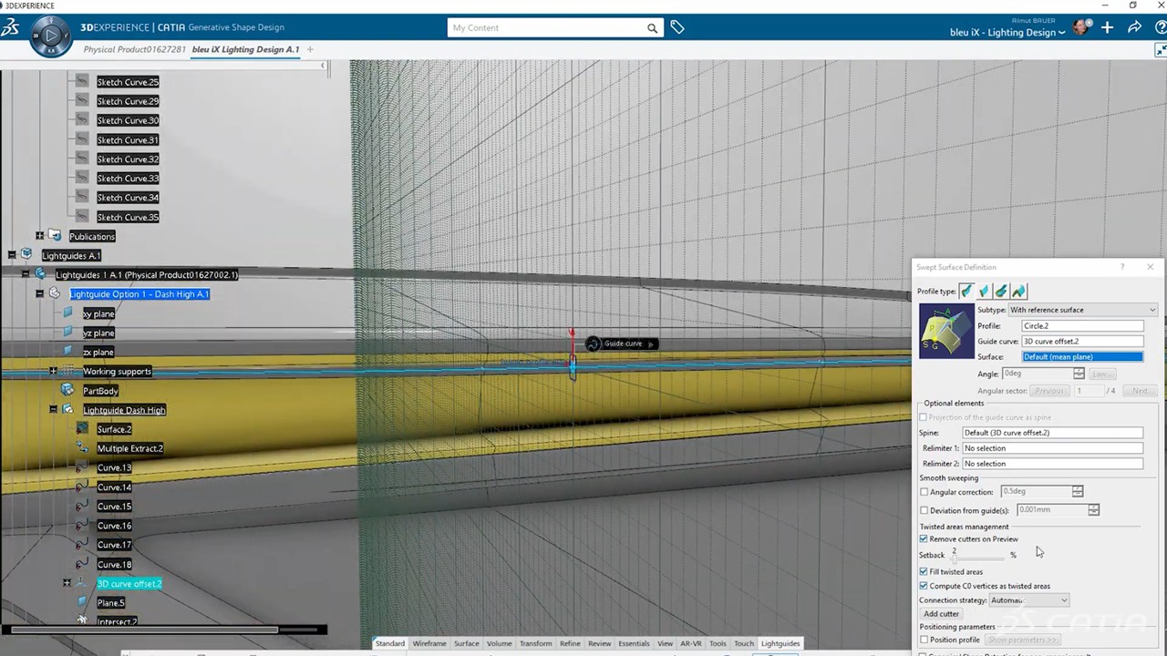
Task: Click the Profile field Circle.2
Action: tap(1082, 325)
